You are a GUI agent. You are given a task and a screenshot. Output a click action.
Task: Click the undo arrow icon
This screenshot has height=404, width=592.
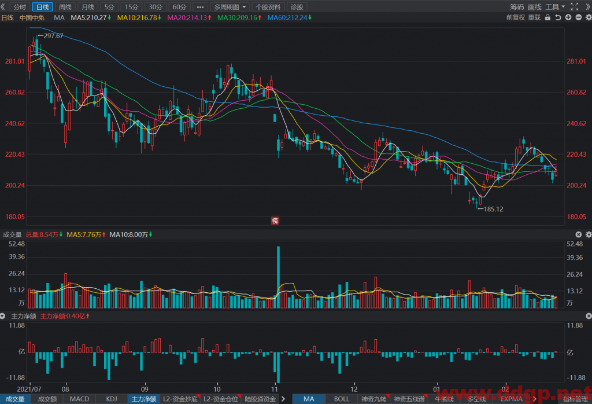point(558,17)
